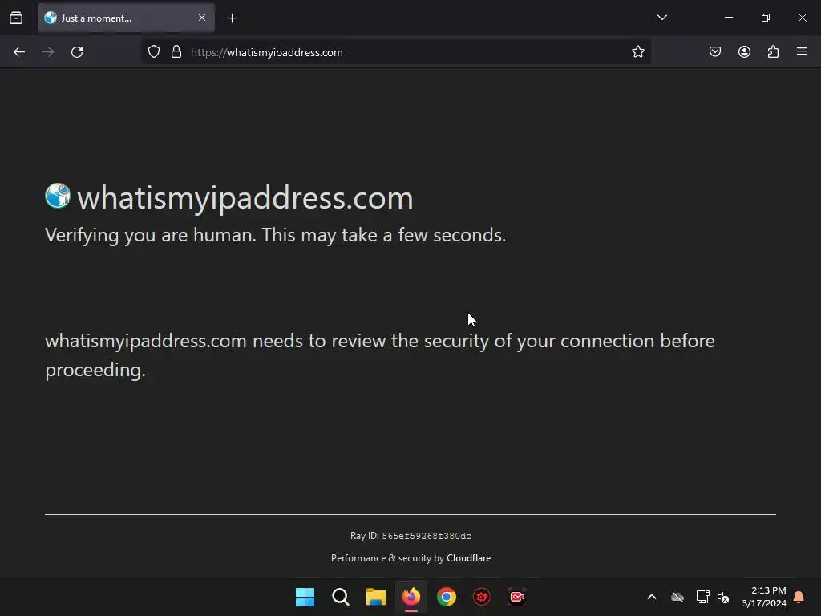Viewport: 821px width, 616px height.
Task: Switch to Firefox in the taskbar
Action: click(x=411, y=597)
